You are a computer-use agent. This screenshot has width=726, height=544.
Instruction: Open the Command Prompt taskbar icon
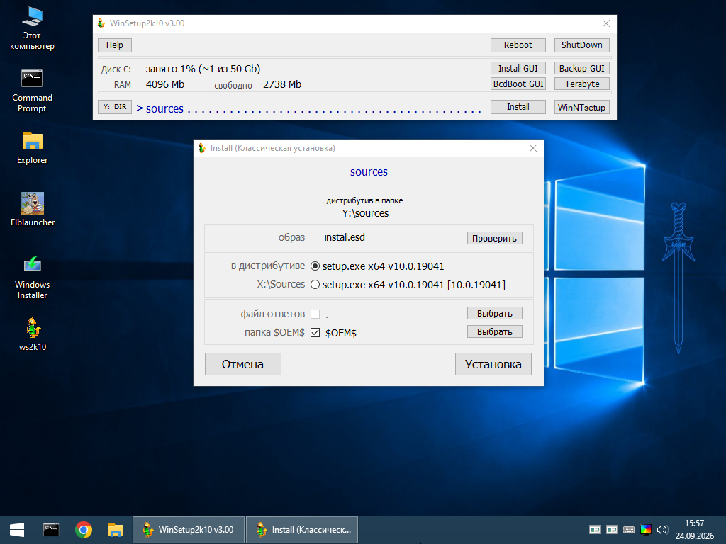pyautogui.click(x=51, y=530)
